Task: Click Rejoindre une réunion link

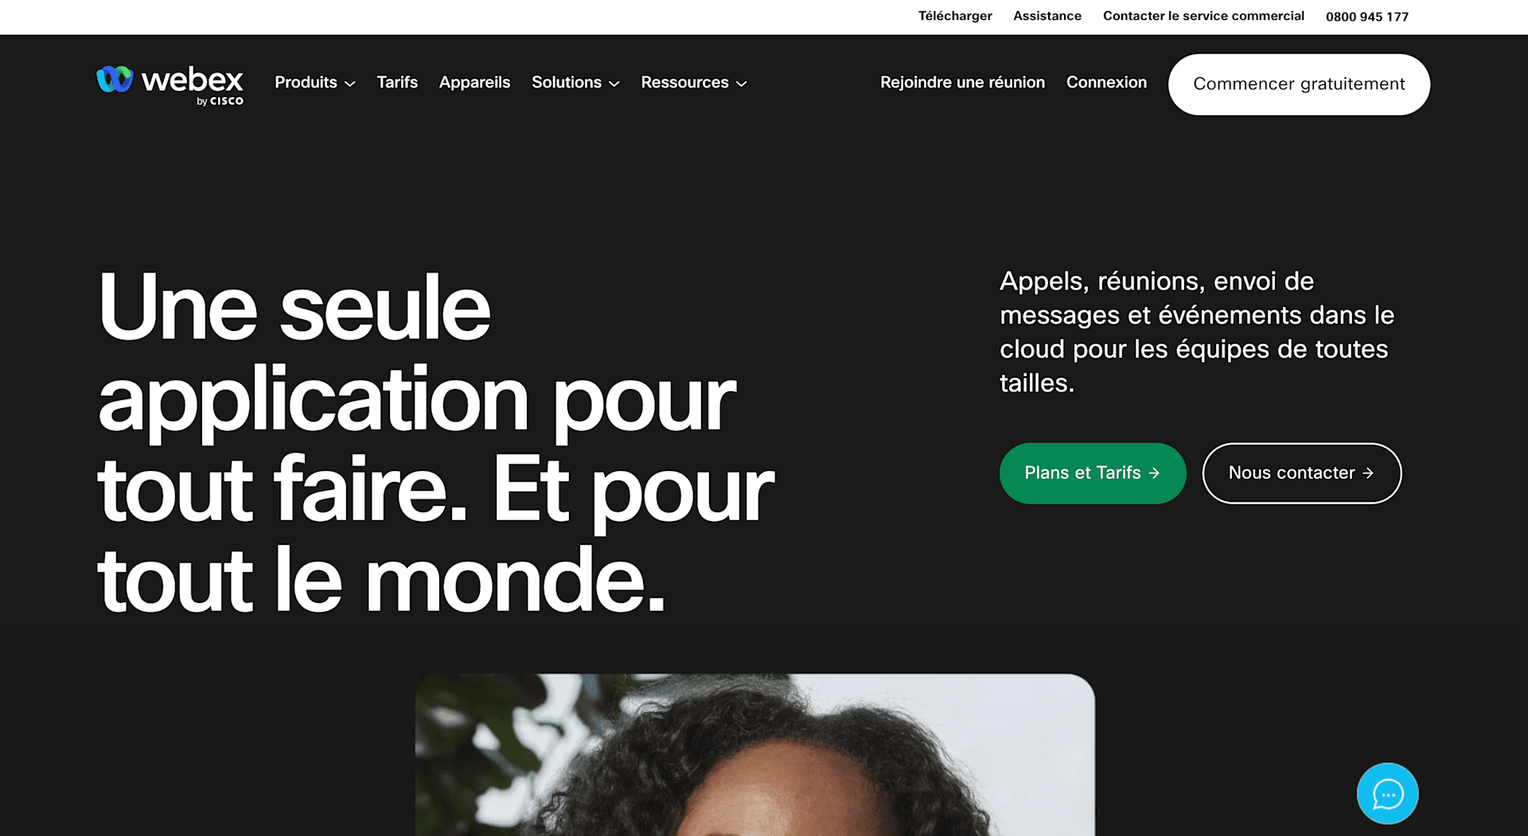Action: coord(962,83)
